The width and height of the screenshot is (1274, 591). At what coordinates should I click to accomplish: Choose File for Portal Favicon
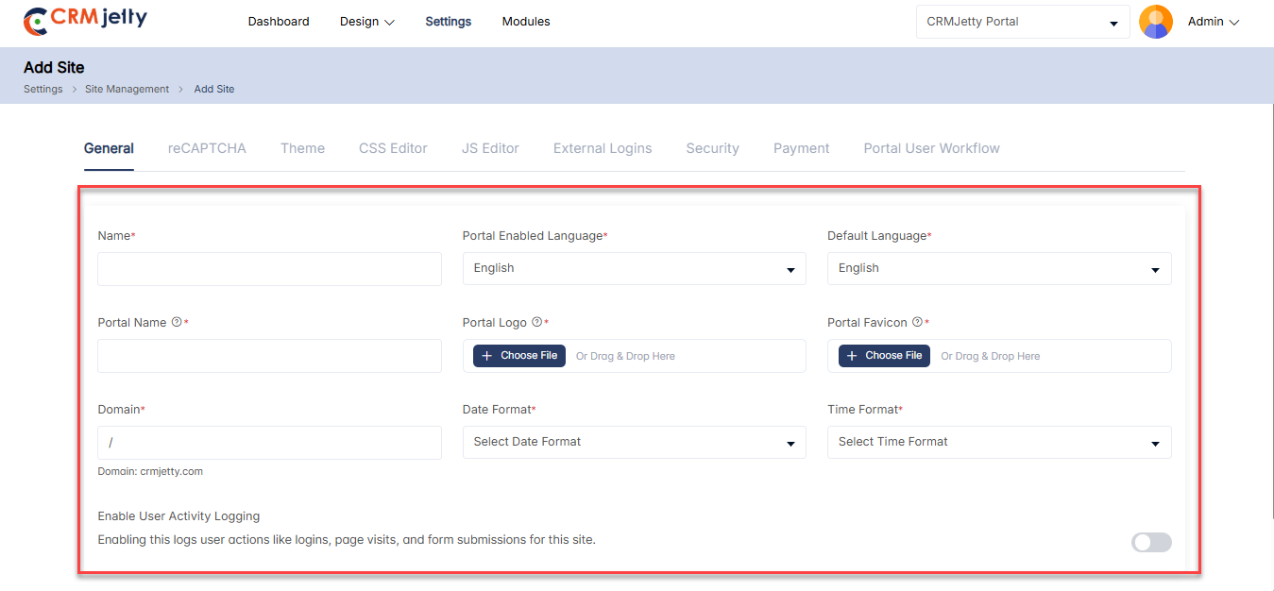click(884, 356)
